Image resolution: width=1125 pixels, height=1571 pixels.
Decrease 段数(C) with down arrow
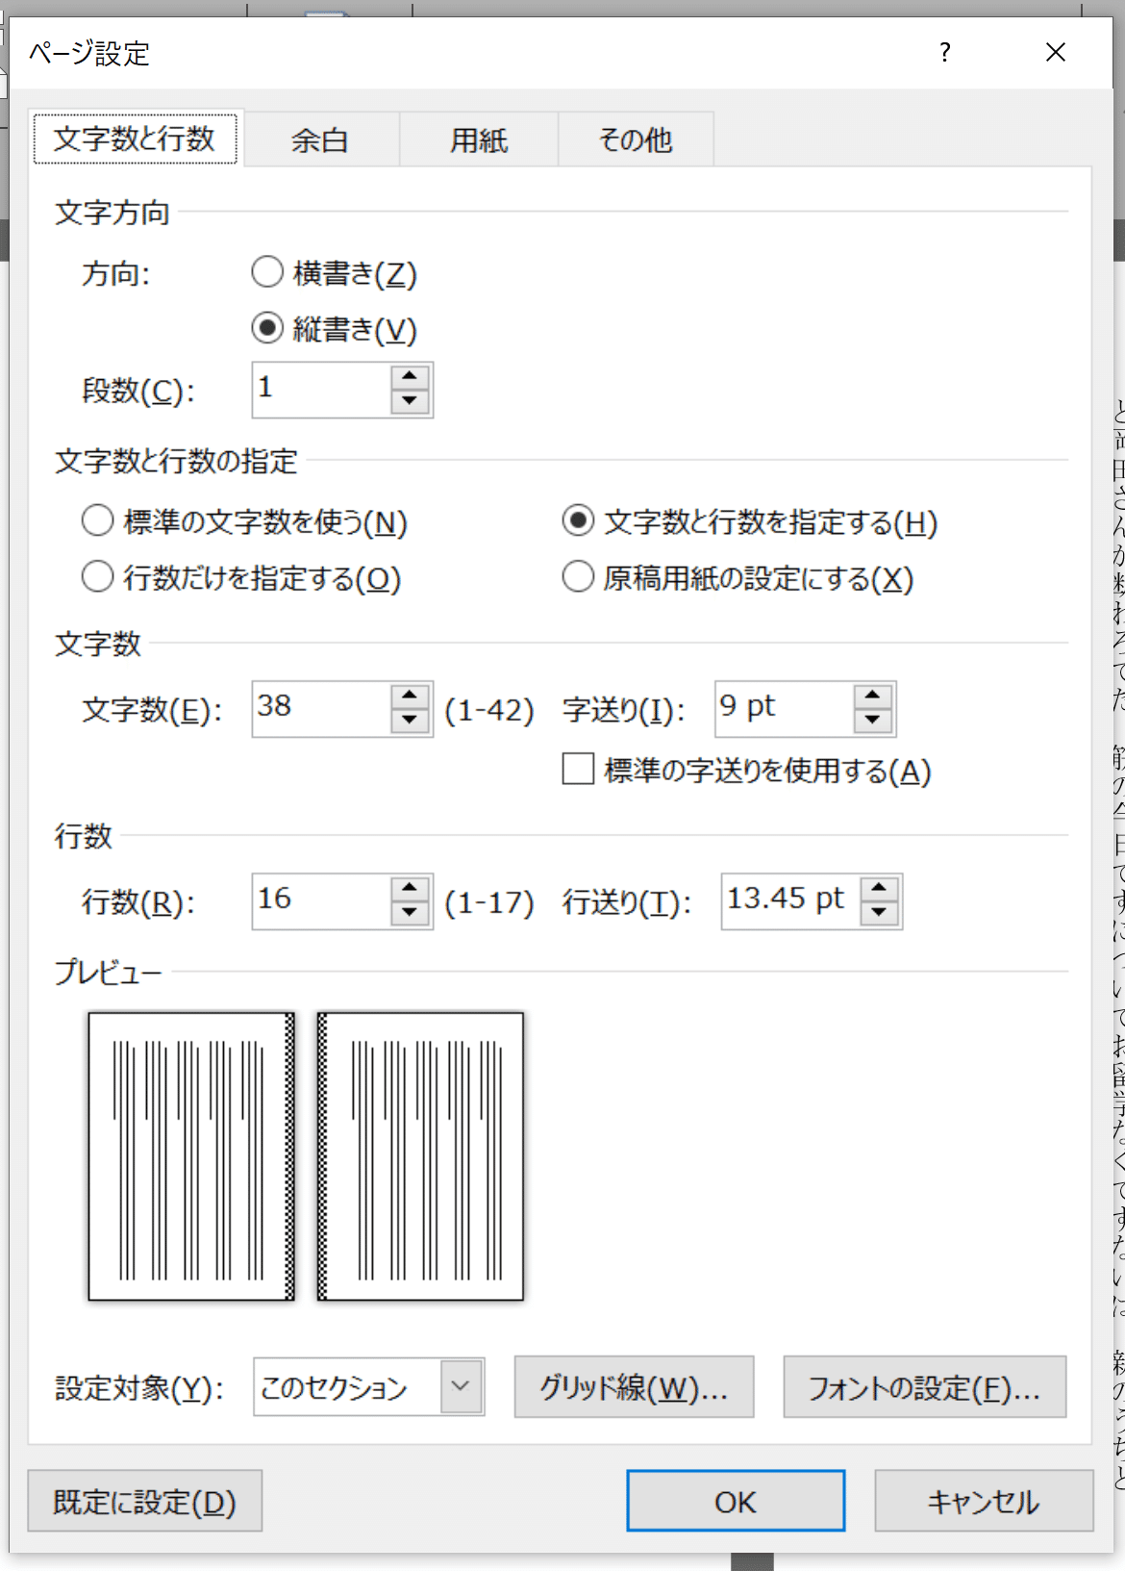(411, 401)
